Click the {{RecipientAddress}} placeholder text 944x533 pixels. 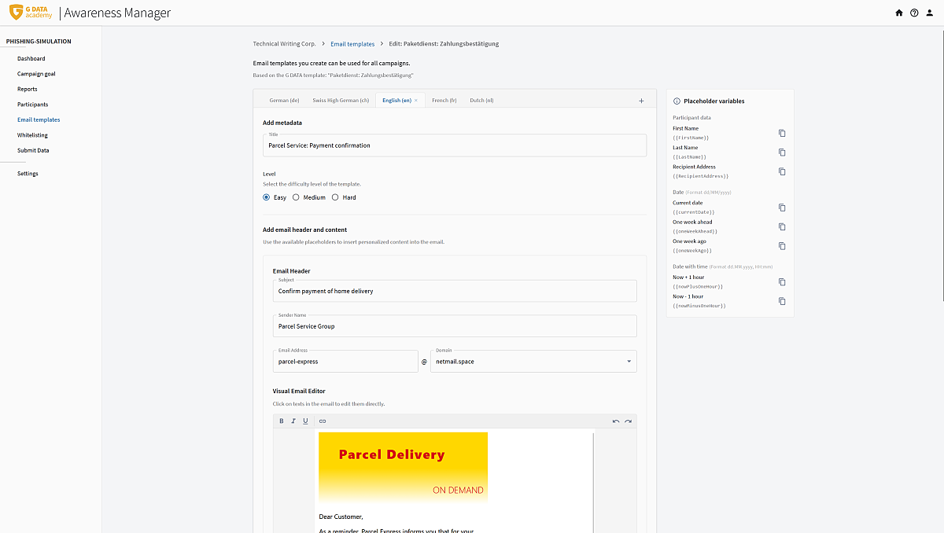coord(701,176)
